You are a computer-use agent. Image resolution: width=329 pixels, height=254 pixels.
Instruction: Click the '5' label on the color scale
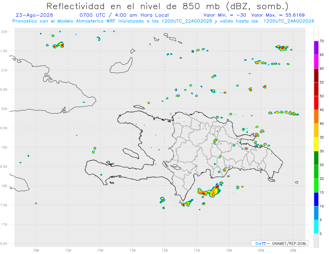[x=321, y=220]
